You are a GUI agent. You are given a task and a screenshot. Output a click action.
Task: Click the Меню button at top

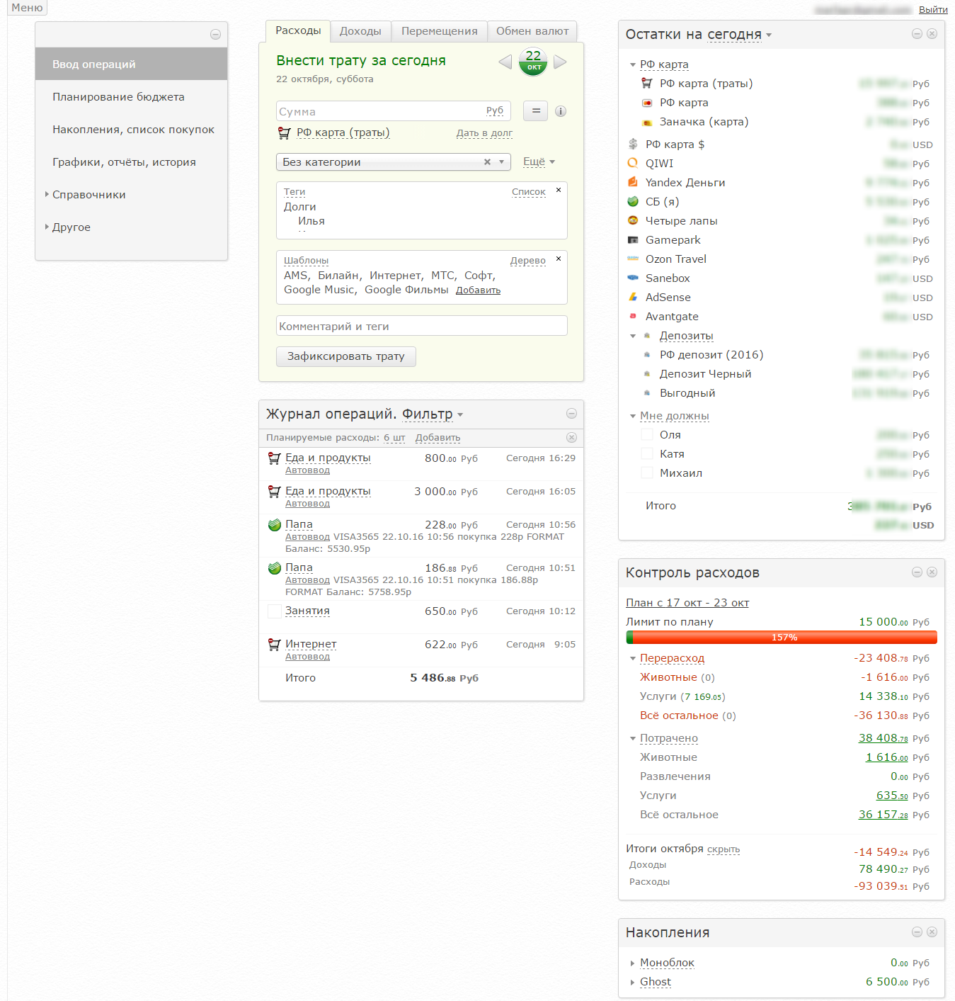click(x=27, y=7)
